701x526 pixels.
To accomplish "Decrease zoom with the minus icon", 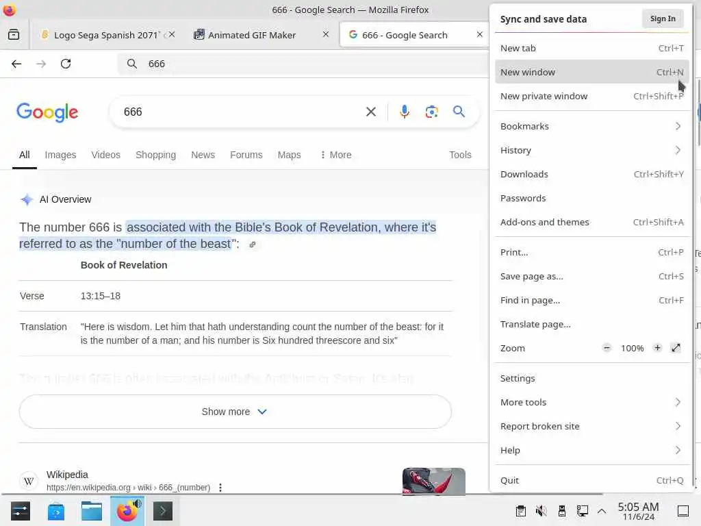I will tap(607, 348).
